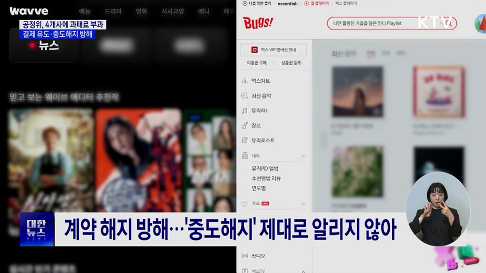Click the 뮤직4U music note icon
Screen dimensions: 486x273
tap(245, 111)
